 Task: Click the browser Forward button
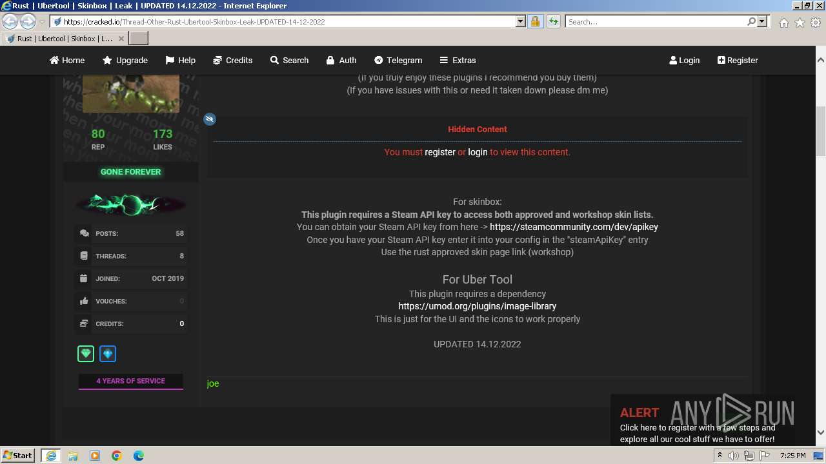(x=28, y=21)
